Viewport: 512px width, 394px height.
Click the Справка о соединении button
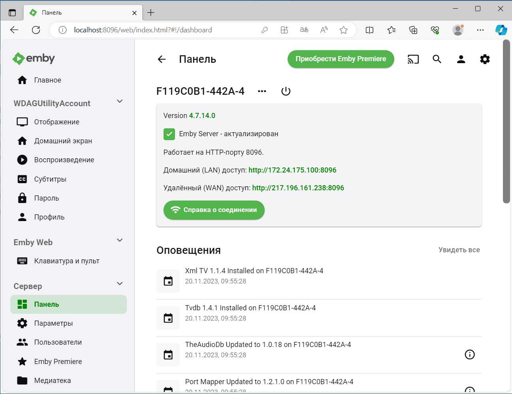click(214, 210)
